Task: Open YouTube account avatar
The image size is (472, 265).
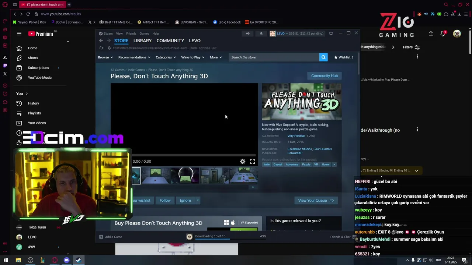Action: point(457,33)
